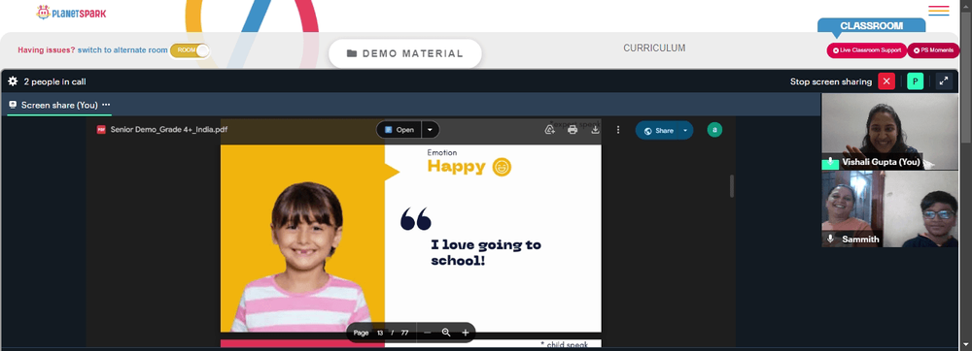Image resolution: width=972 pixels, height=351 pixels.
Task: Add PDF shortcut to Drive
Action: [x=549, y=130]
